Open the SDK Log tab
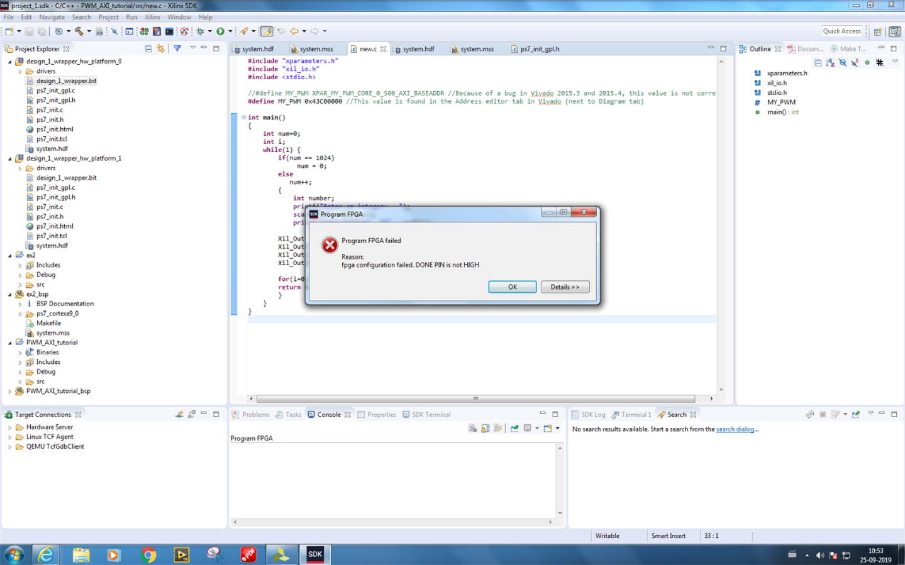Viewport: 905px width, 565px height. point(588,414)
